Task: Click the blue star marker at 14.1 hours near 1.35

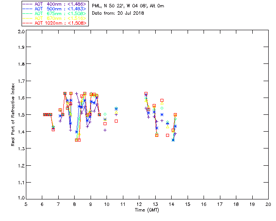Action: tap(173, 140)
